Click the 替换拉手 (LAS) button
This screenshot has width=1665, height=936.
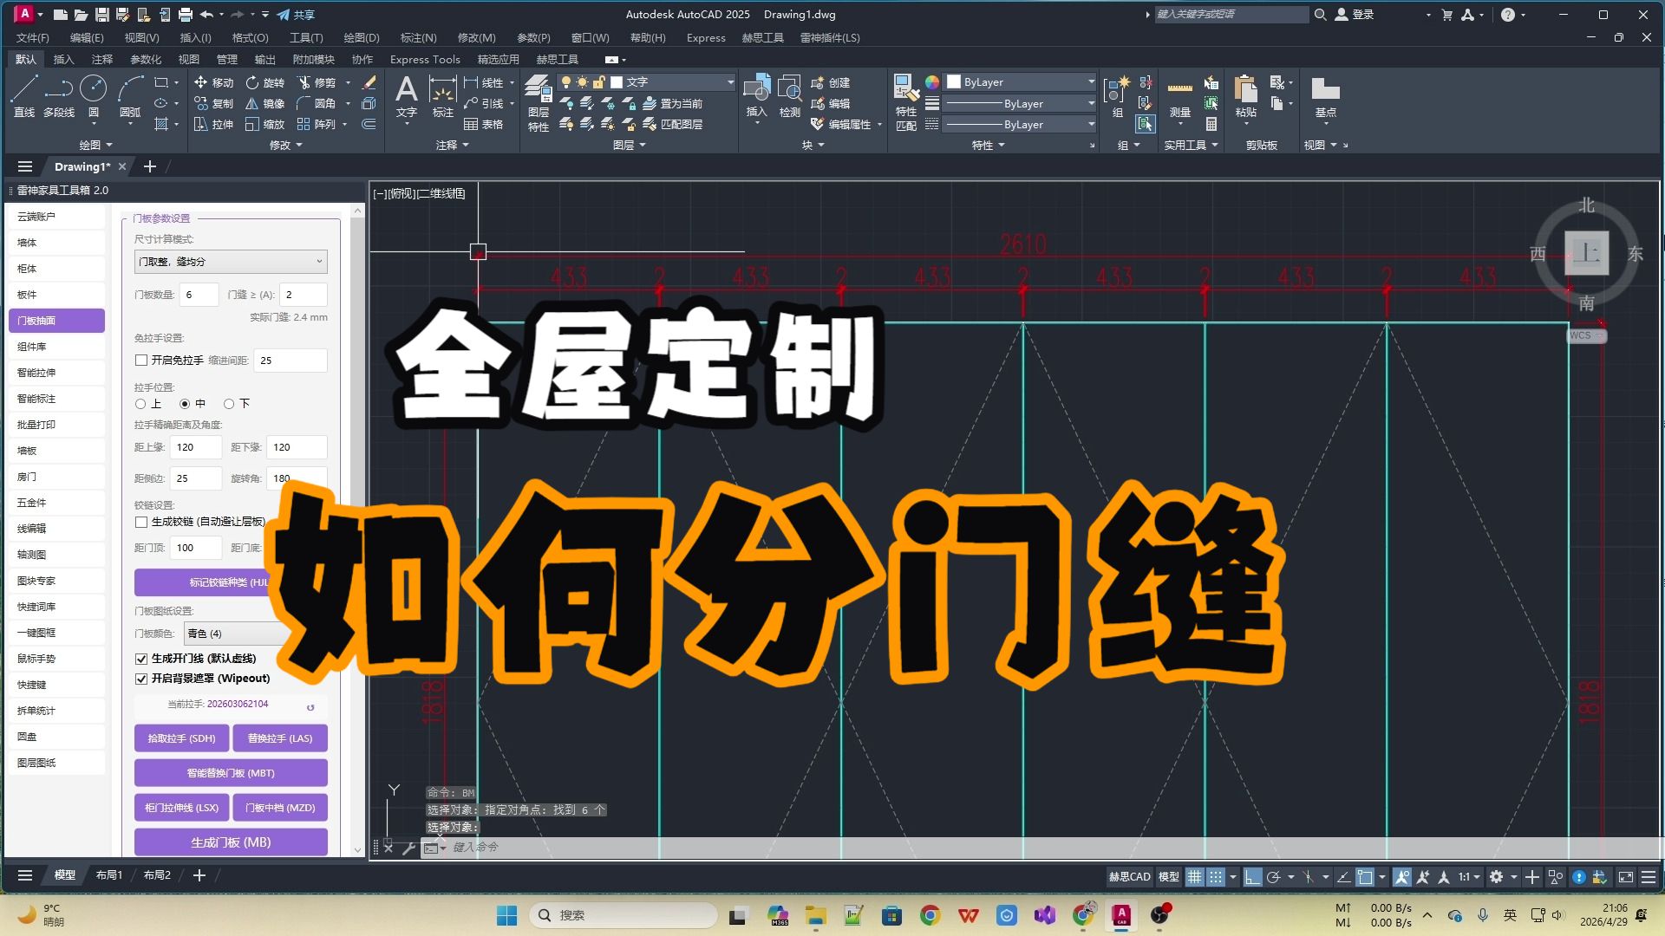(x=280, y=738)
